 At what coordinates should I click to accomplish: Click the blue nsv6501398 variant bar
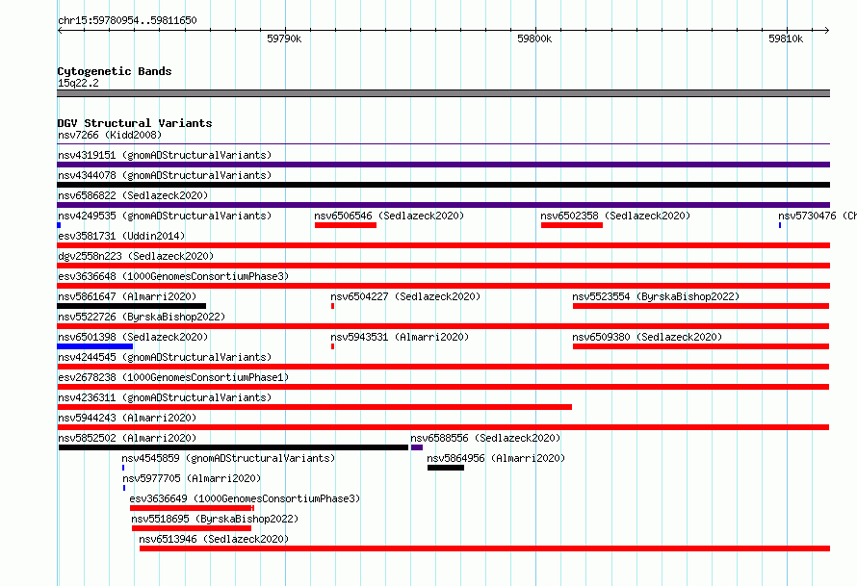click(x=95, y=346)
